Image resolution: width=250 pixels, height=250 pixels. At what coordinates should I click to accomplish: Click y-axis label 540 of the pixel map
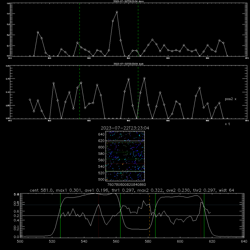click(x=101, y=166)
